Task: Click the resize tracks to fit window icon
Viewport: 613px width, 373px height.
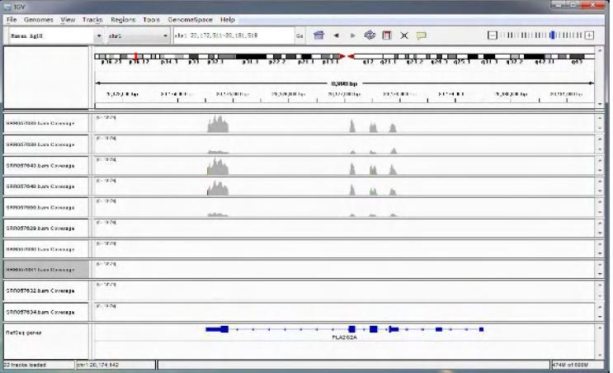Action: tap(403, 35)
